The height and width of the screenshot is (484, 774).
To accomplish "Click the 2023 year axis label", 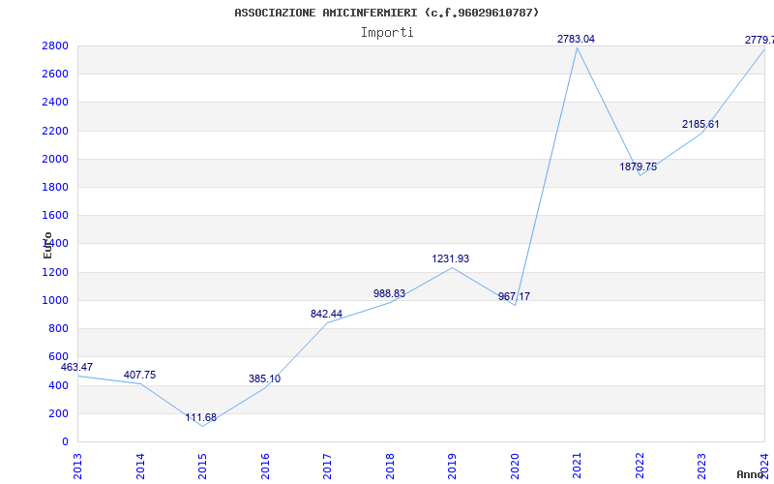I will tap(702, 467).
